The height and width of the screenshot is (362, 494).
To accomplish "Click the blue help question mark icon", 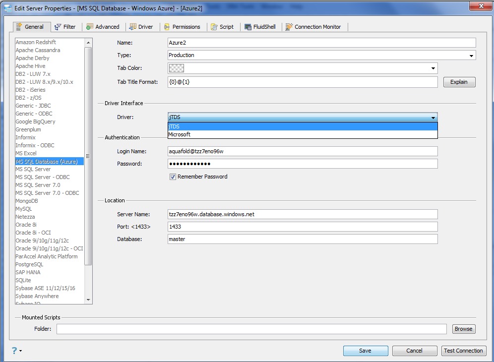I will (x=14, y=350).
